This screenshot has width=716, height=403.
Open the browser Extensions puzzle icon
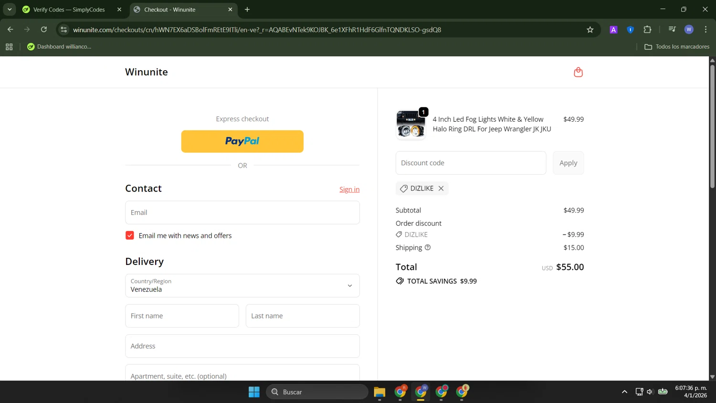(647, 30)
